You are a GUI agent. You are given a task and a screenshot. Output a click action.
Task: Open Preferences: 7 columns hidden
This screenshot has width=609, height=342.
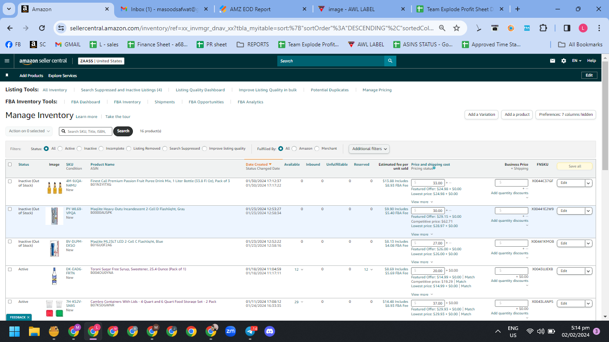click(x=566, y=114)
